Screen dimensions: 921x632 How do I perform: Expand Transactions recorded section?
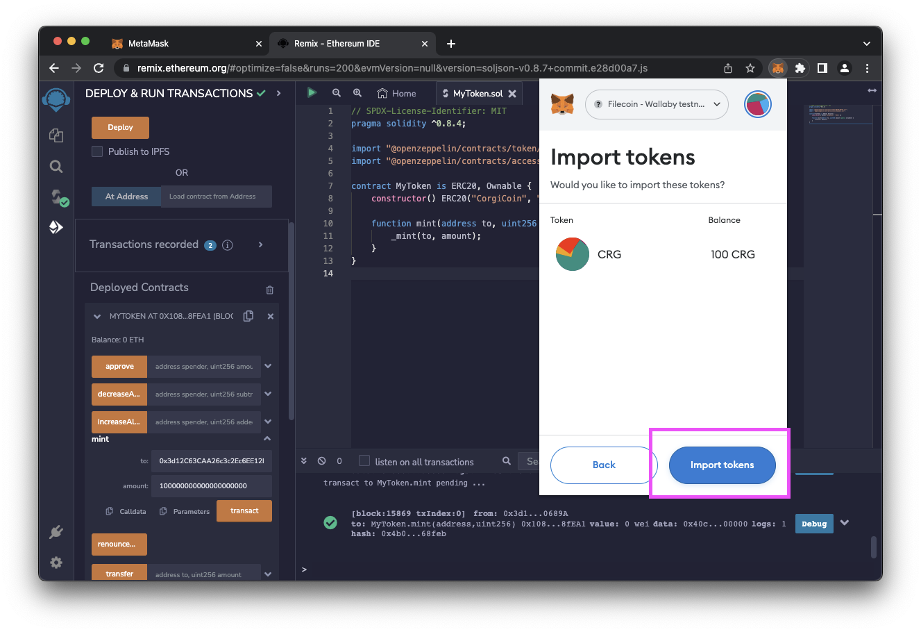click(261, 244)
